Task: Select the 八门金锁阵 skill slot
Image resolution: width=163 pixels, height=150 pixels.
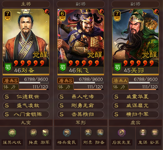Action: coord(26,114)
